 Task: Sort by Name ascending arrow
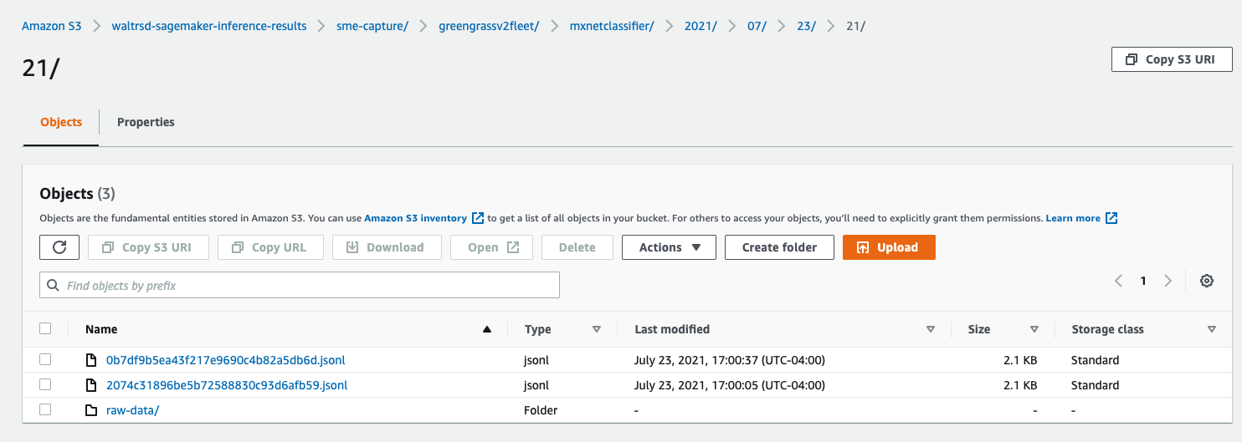(x=486, y=329)
